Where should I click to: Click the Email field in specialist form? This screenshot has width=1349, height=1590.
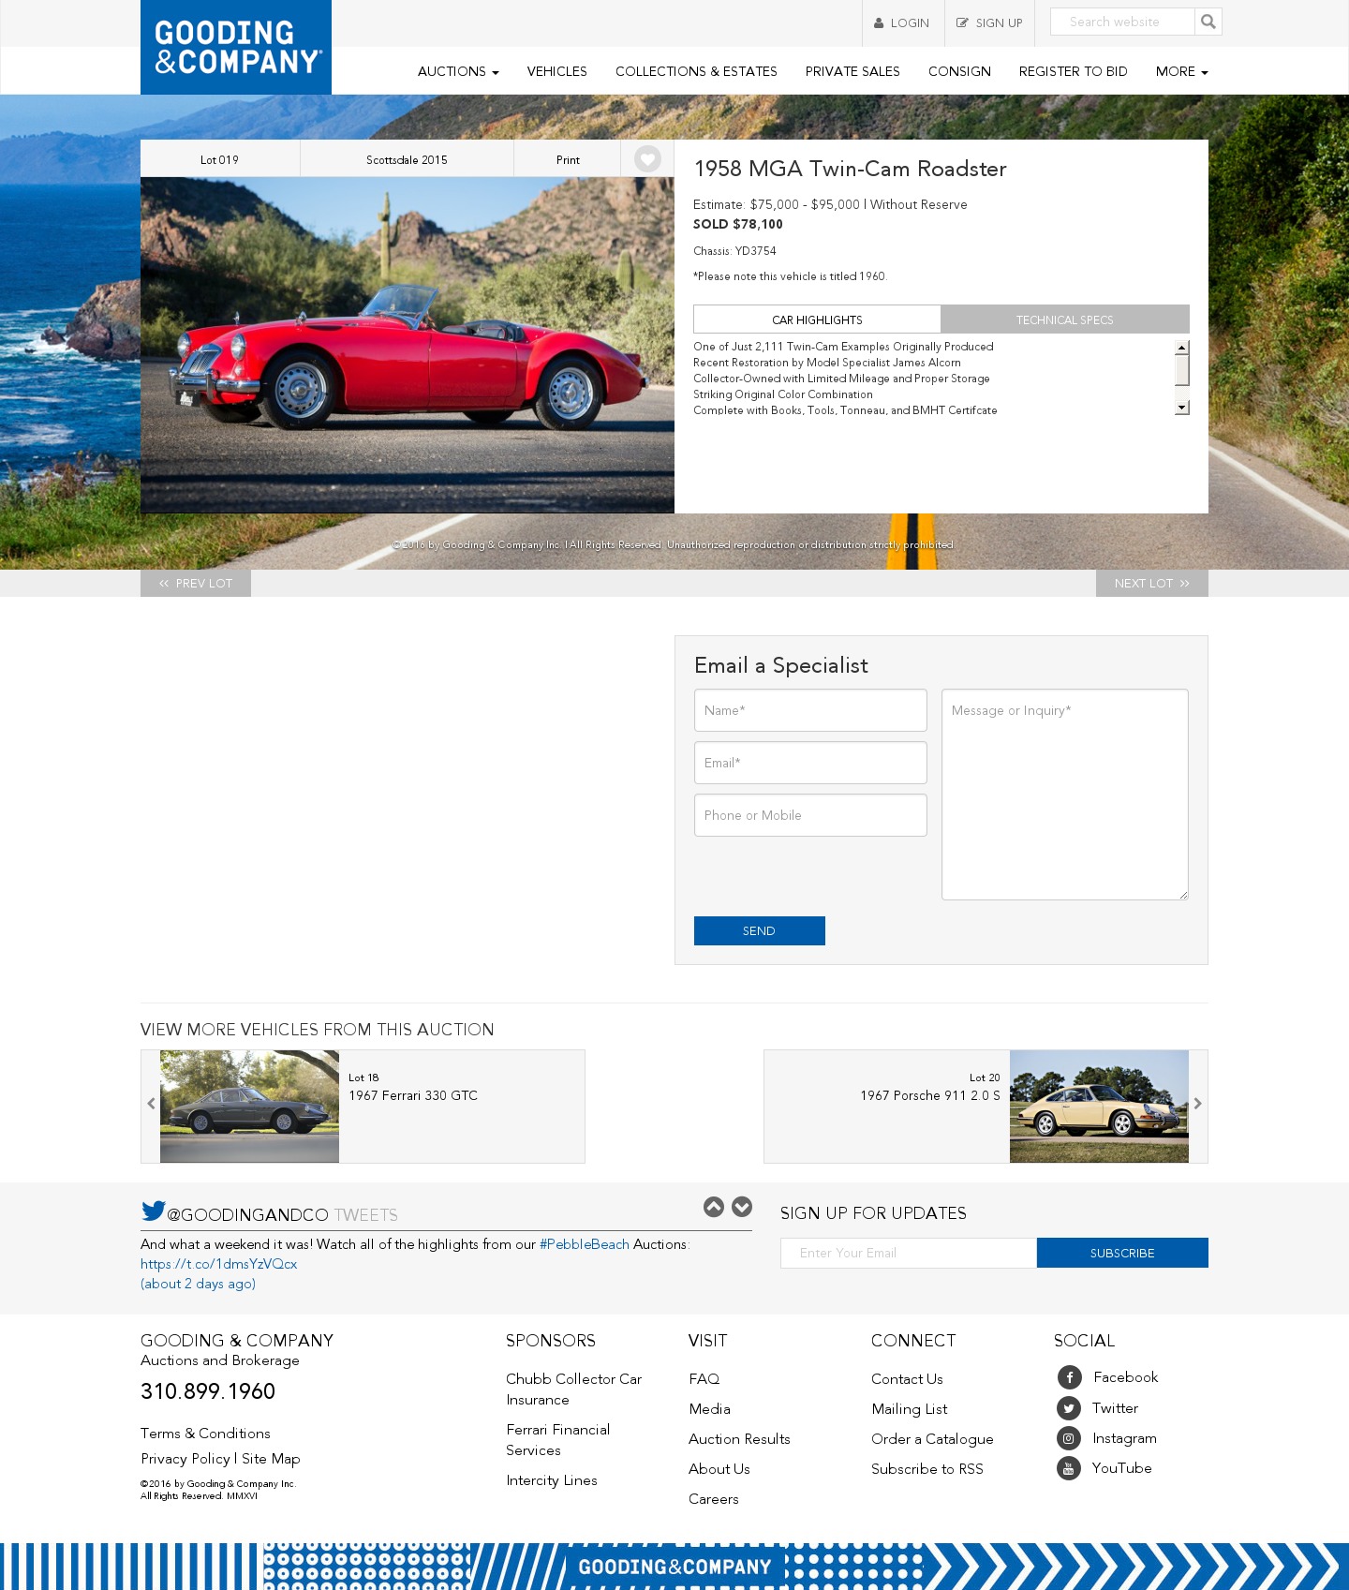(810, 763)
